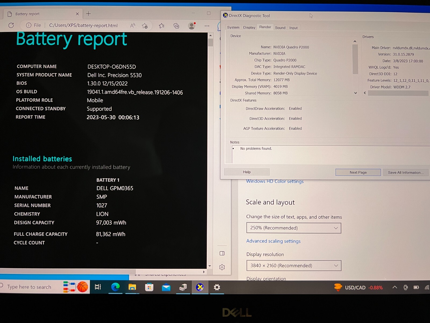Click the Drivers panel scroll left arrow
Viewport: 430px width, 323px height.
[365, 93]
